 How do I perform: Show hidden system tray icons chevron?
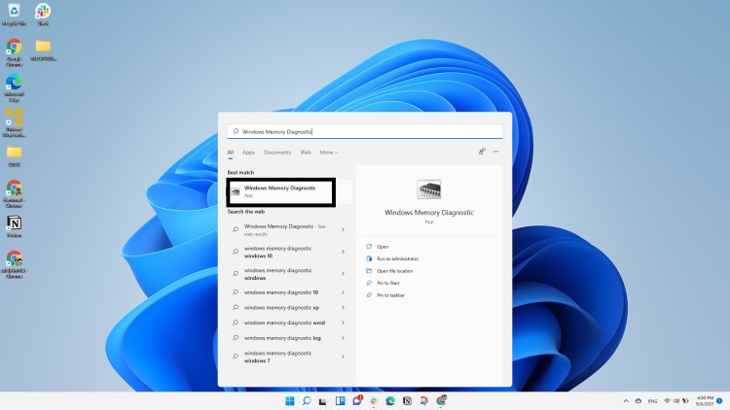coord(626,400)
